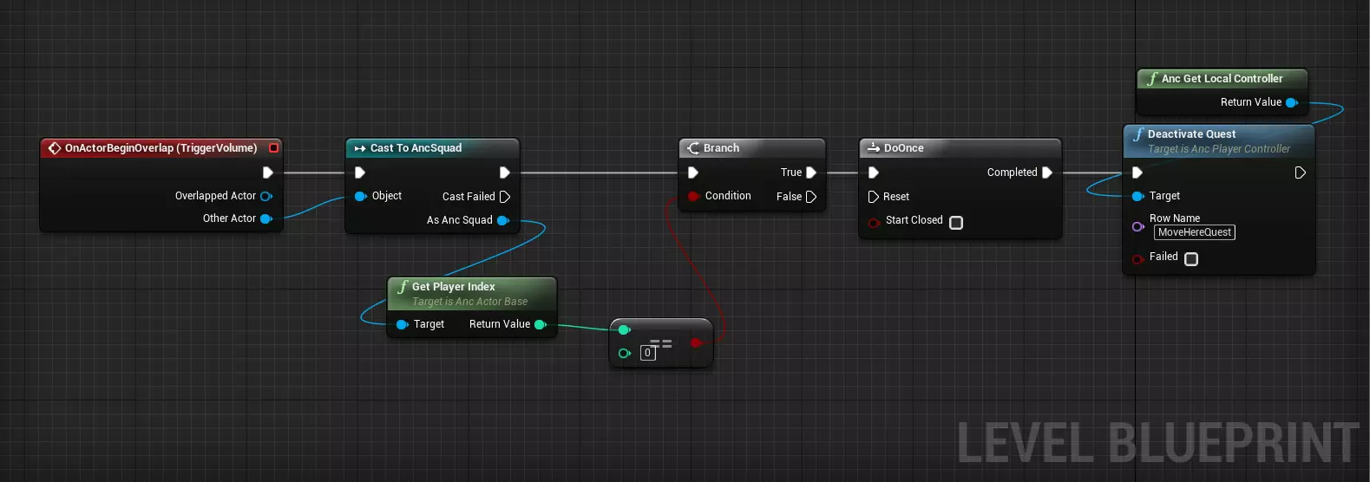This screenshot has width=1370, height=482.
Task: Click the second input pin of equals node
Action: (x=624, y=353)
